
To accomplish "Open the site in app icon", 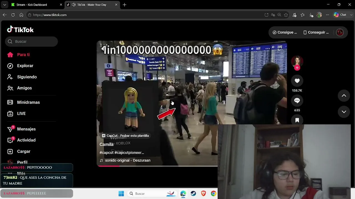I will point(267,15).
